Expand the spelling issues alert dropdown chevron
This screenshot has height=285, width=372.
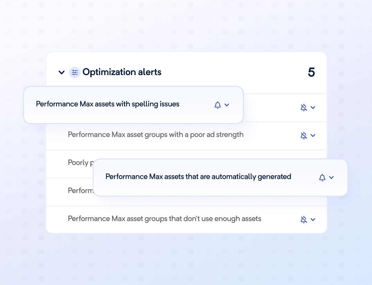[x=227, y=105]
